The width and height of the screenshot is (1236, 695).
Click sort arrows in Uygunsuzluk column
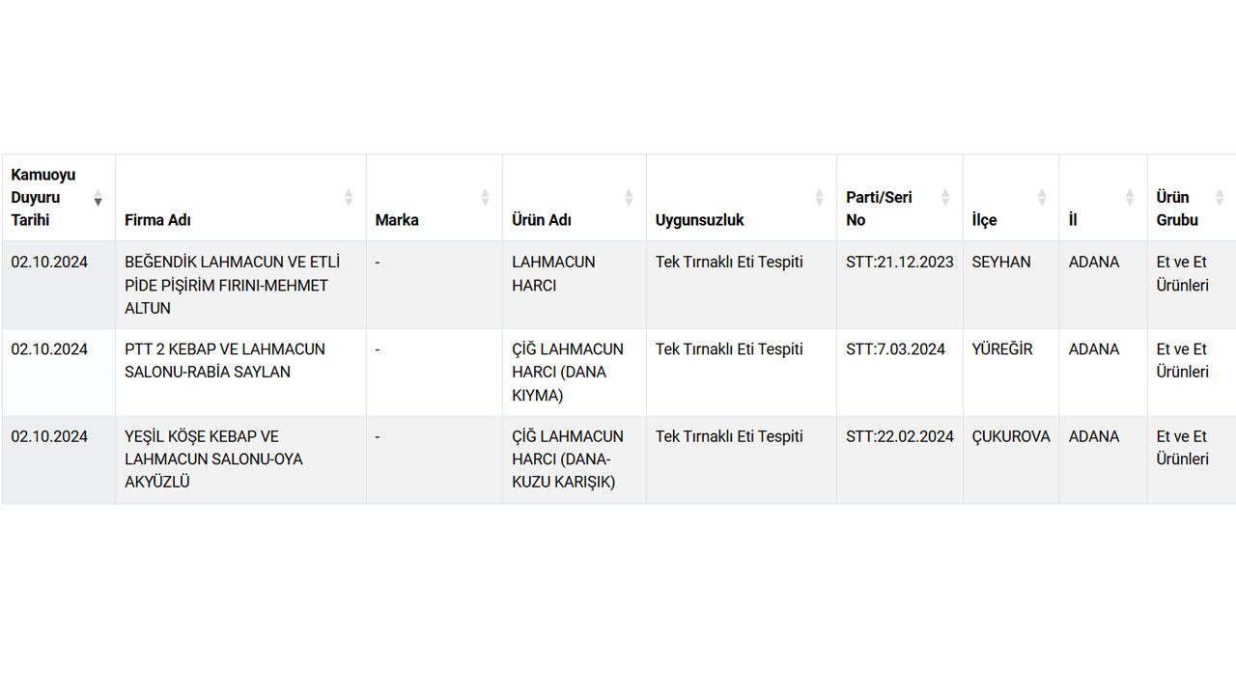[820, 198]
